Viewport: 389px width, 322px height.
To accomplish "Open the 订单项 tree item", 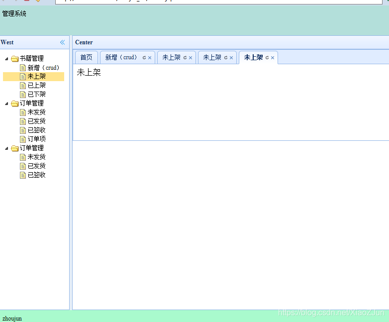I will click(36, 139).
